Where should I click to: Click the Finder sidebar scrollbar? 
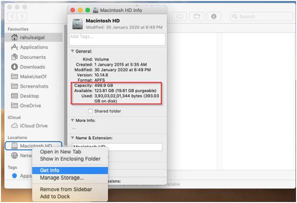tap(65, 85)
